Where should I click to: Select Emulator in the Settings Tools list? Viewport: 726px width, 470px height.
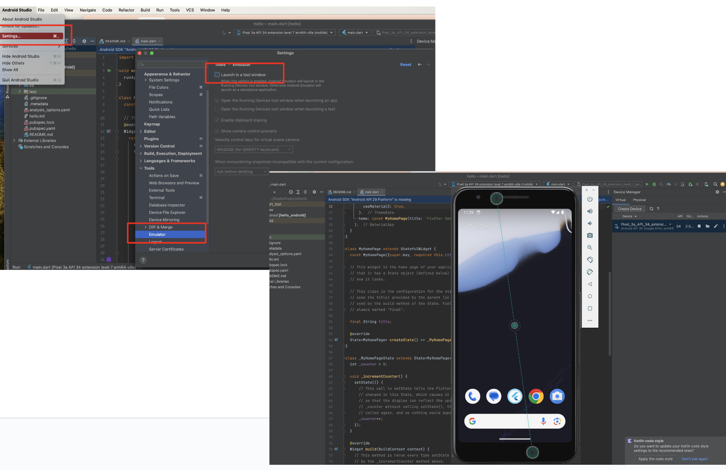(170, 235)
